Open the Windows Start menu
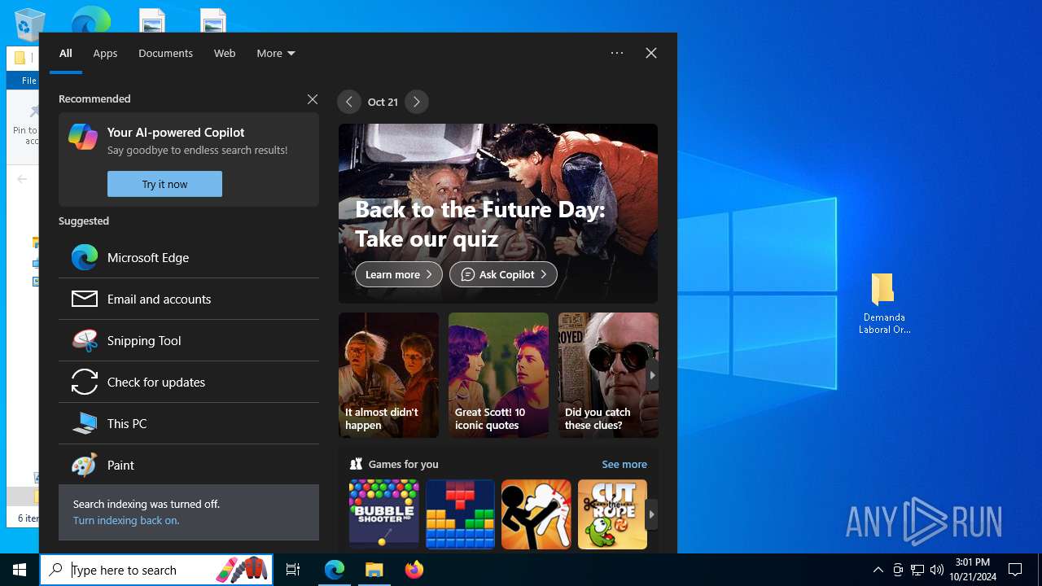Screen dimensions: 1042x586 click(x=20, y=570)
